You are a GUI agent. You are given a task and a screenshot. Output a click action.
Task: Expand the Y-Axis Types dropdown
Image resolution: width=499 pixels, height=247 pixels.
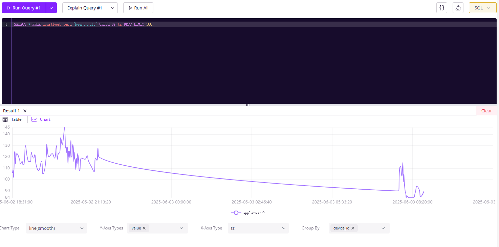coord(182,228)
